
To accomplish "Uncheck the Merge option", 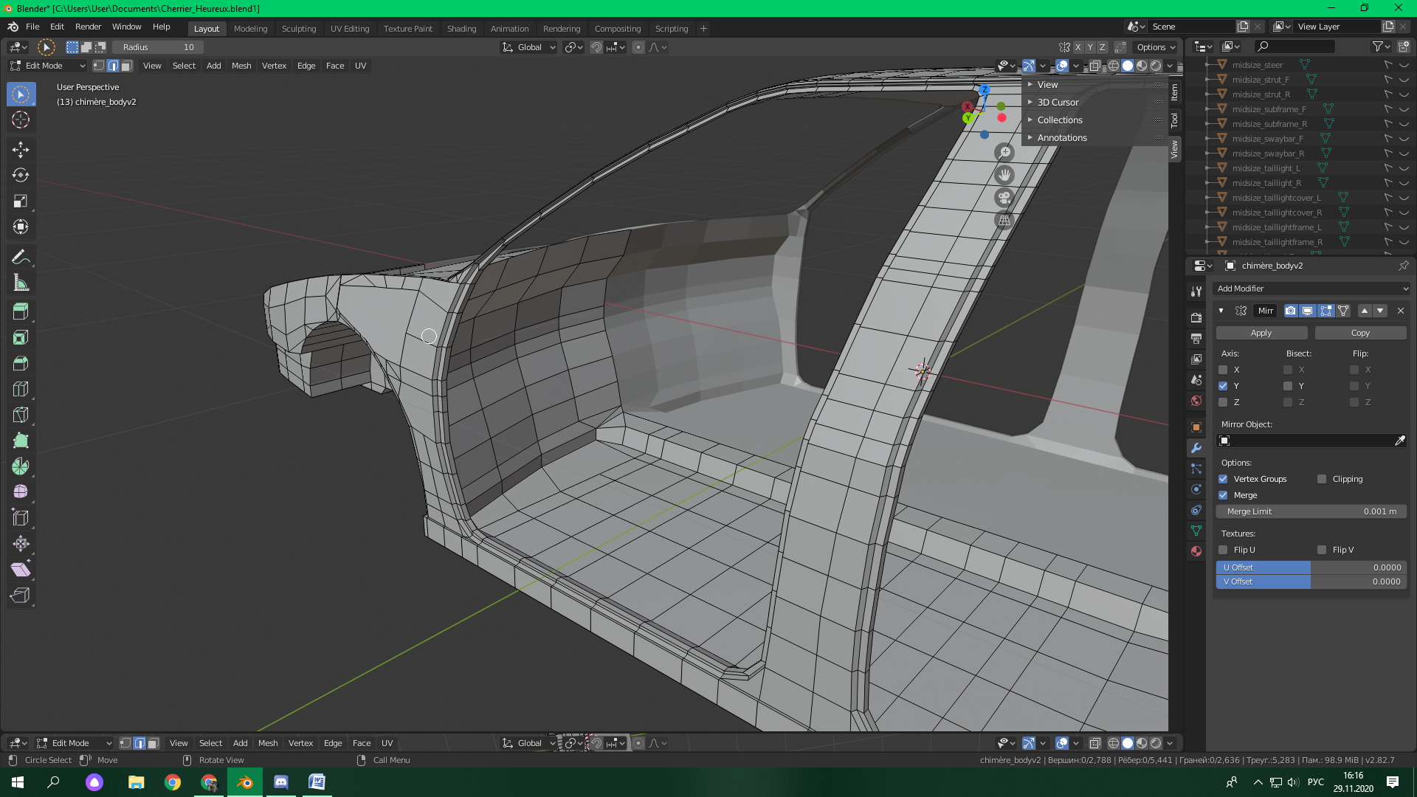I will tap(1223, 495).
